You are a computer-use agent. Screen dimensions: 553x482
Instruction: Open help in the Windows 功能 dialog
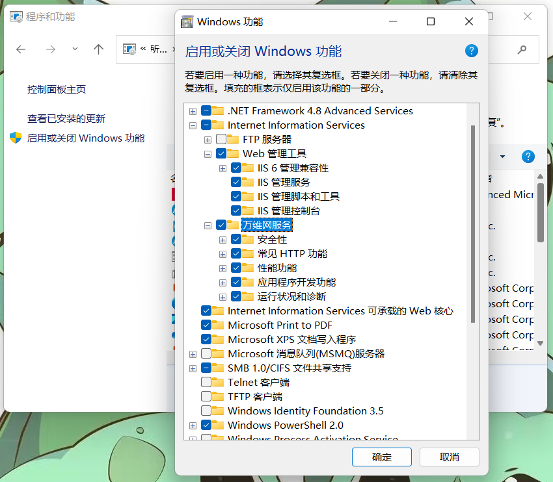(472, 51)
